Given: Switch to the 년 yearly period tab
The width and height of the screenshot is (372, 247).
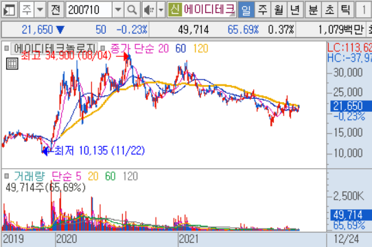Looking at the screenshot, I should (x=295, y=10).
